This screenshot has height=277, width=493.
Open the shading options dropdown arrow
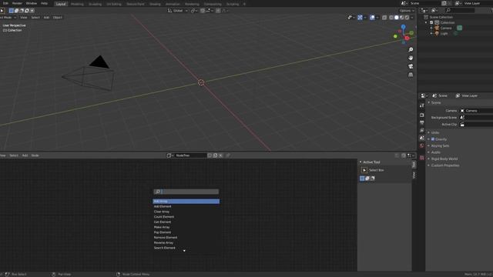pyautogui.click(x=412, y=18)
